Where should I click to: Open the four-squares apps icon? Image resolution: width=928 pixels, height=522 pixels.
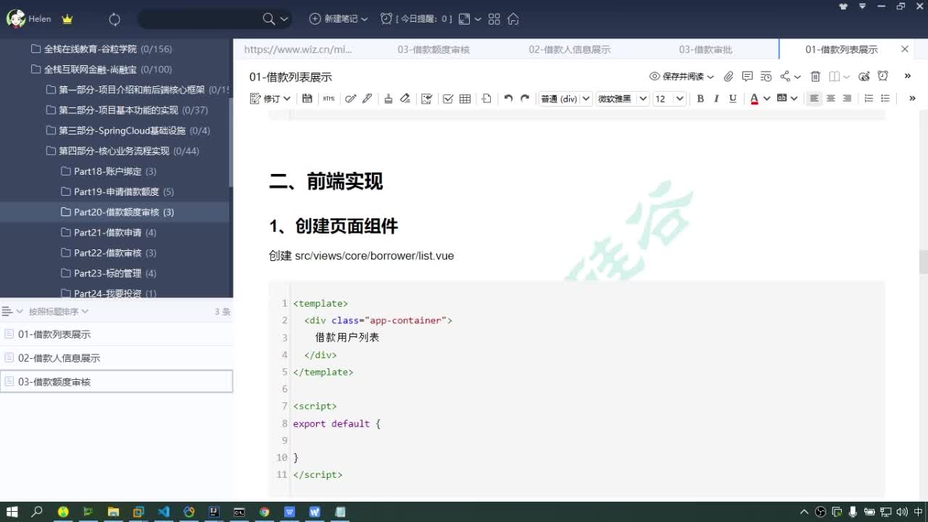click(494, 19)
